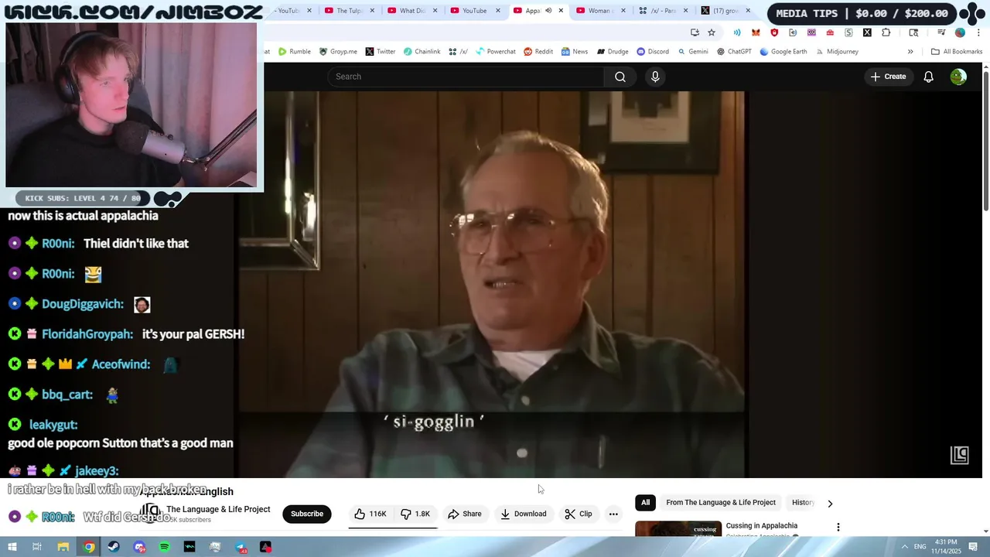
Task: Open the red shield extension icon
Action: 774,32
